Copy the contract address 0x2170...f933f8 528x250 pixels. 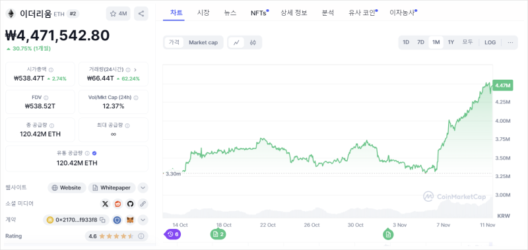(103, 220)
